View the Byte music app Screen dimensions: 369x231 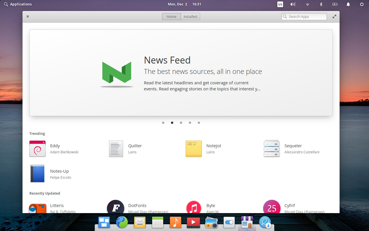tap(210, 207)
